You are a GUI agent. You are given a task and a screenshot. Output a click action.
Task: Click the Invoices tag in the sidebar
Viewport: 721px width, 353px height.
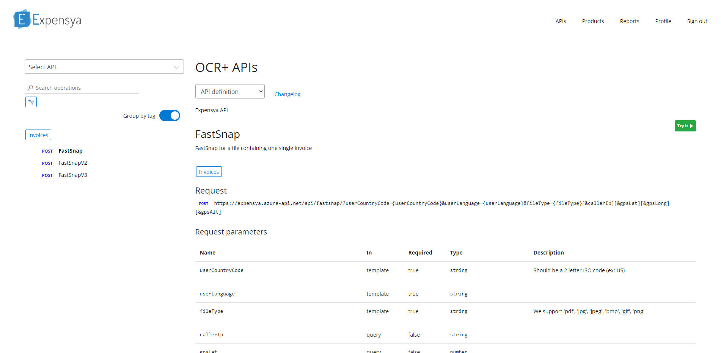38,135
